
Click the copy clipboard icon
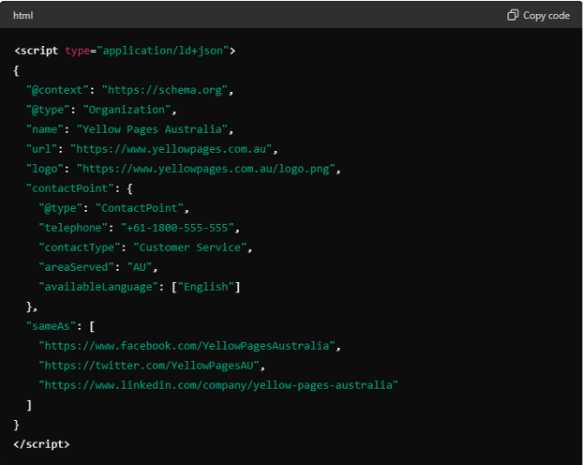[513, 15]
